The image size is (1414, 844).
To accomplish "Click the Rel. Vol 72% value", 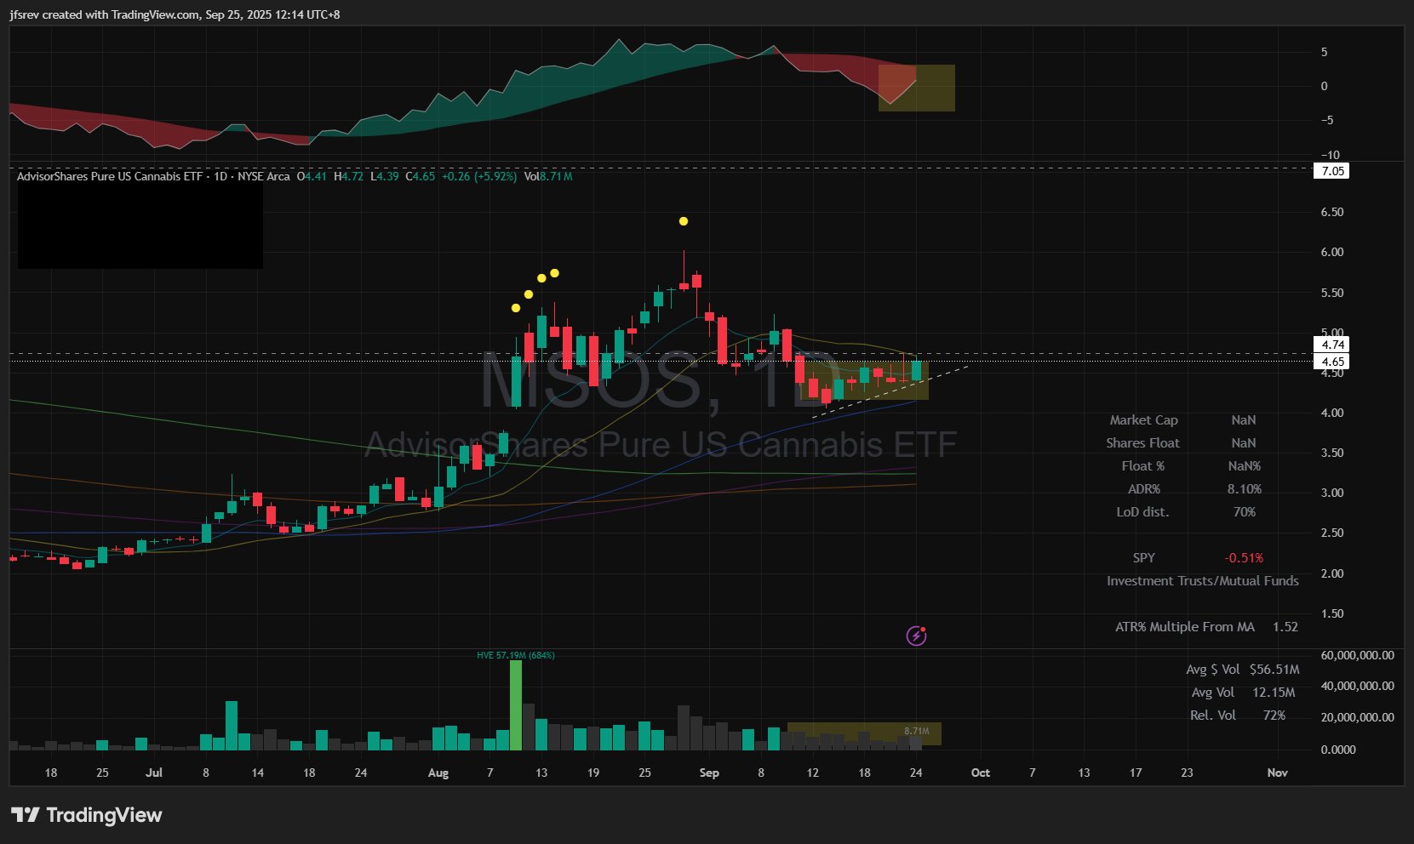I will 1274,716.
